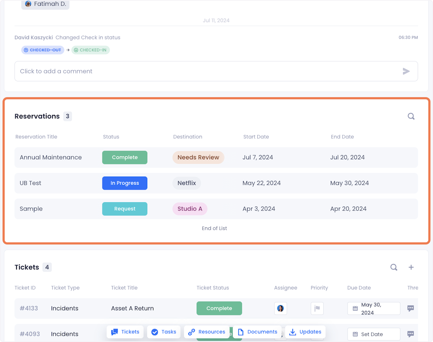Click the Ticket Status column header
Viewport: 433px width, 342px height.
pyautogui.click(x=213, y=288)
